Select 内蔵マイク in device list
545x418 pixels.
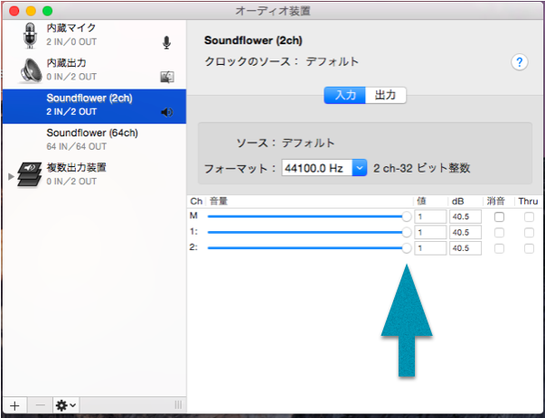[94, 35]
